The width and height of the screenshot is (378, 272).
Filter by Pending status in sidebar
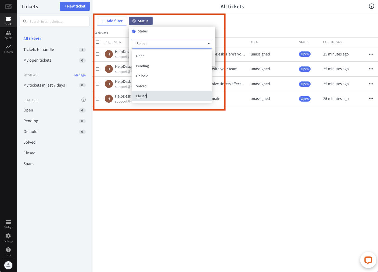click(x=55, y=121)
